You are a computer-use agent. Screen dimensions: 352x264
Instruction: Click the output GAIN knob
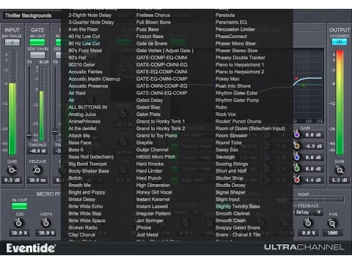click(340, 170)
